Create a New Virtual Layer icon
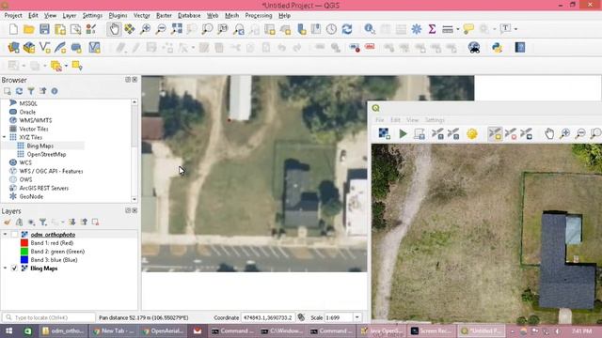The width and height of the screenshot is (602, 338). pos(94,48)
